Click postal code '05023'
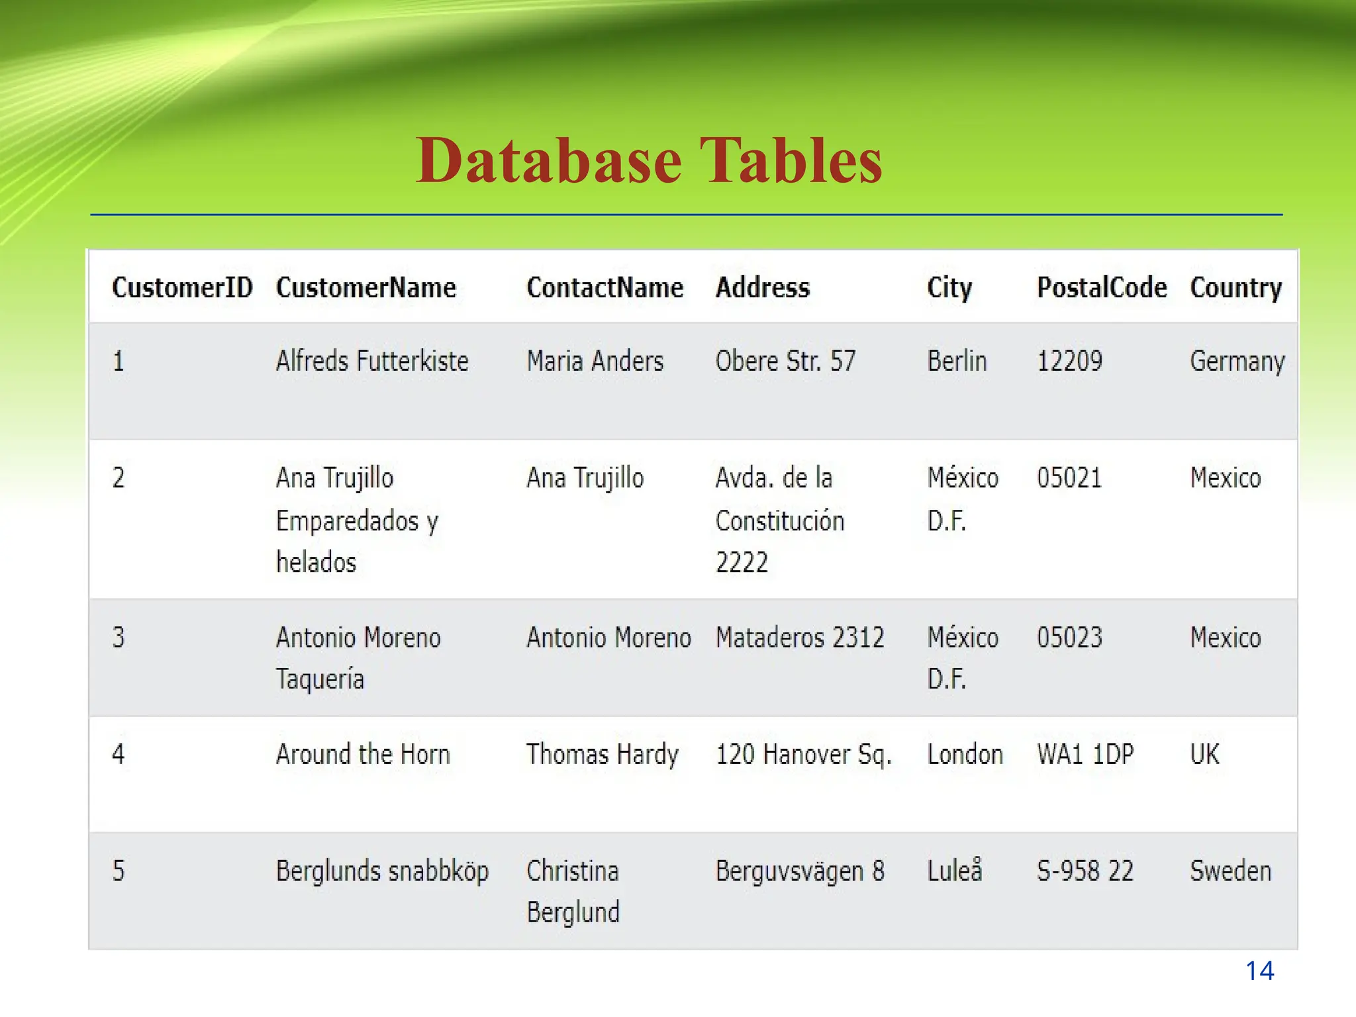Viewport: 1356px width, 1017px height. click(1069, 637)
